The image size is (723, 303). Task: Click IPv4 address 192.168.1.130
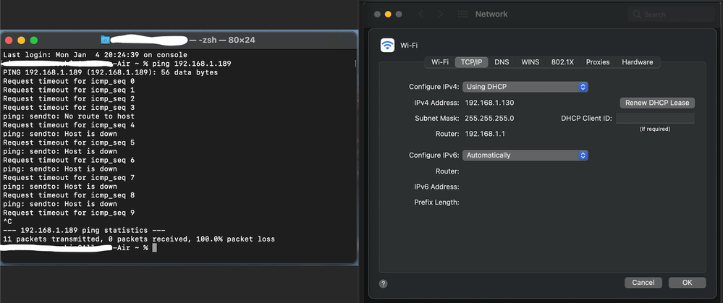489,103
